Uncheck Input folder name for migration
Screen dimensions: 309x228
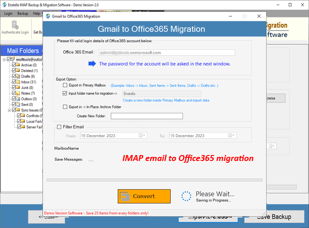click(x=65, y=93)
